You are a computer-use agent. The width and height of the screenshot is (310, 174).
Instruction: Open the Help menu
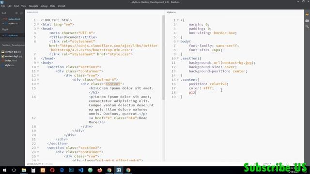point(52,6)
